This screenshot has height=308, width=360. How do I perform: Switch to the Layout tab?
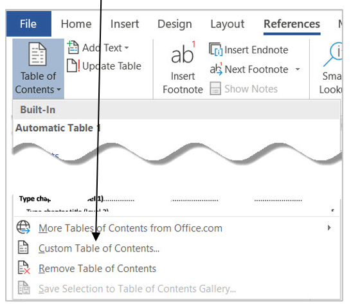(228, 24)
